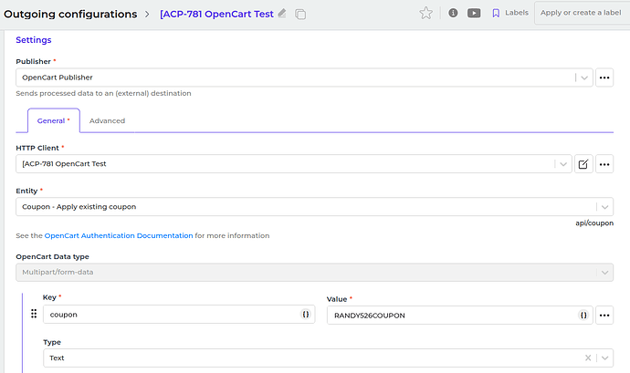Open more options for the Value row
The height and width of the screenshot is (373, 630).
click(x=604, y=315)
